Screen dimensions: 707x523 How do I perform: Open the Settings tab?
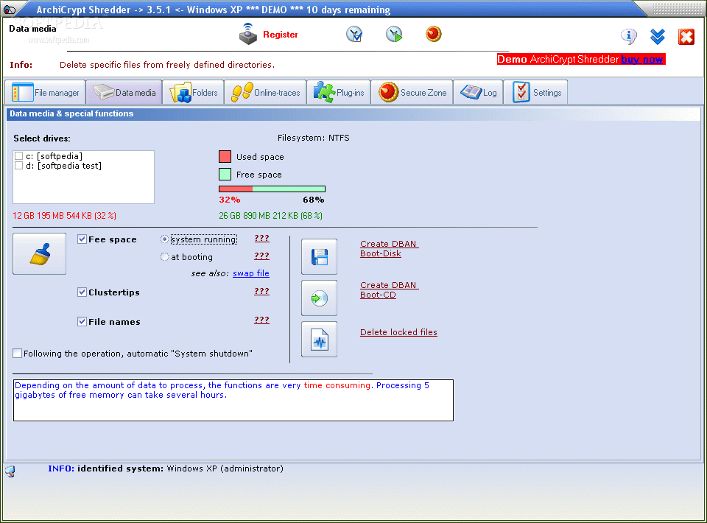click(535, 92)
